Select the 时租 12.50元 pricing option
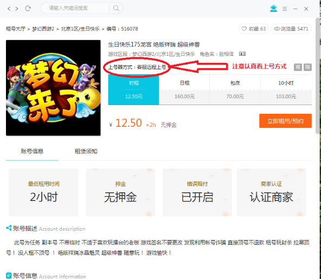Viewport: 321px width, 279px height. (x=133, y=89)
